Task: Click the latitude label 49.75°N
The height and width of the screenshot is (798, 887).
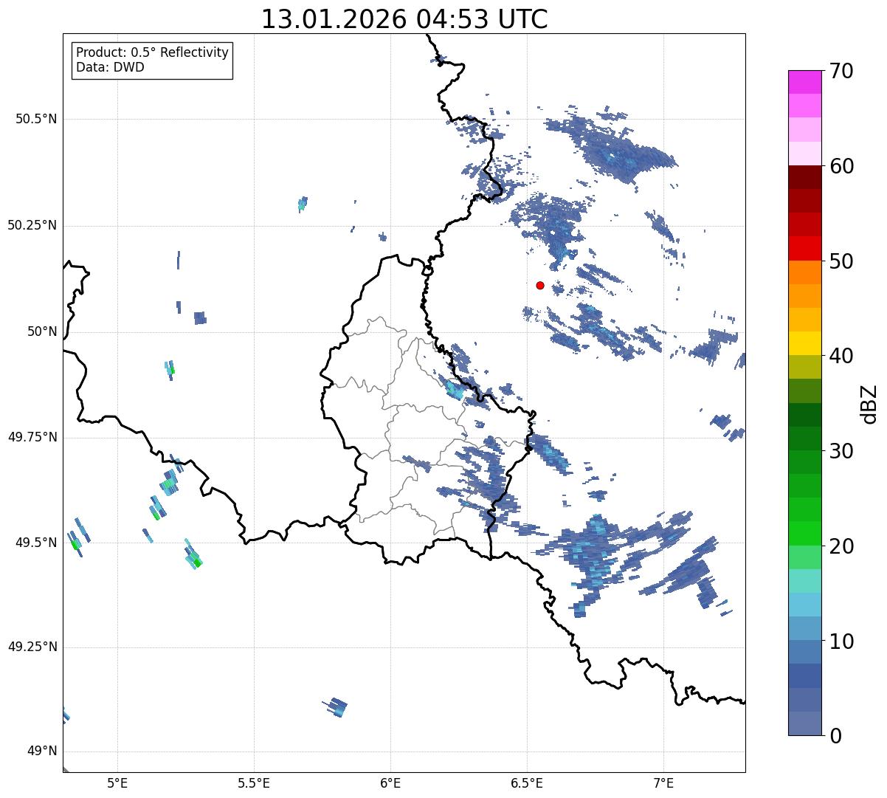Action: click(x=32, y=437)
